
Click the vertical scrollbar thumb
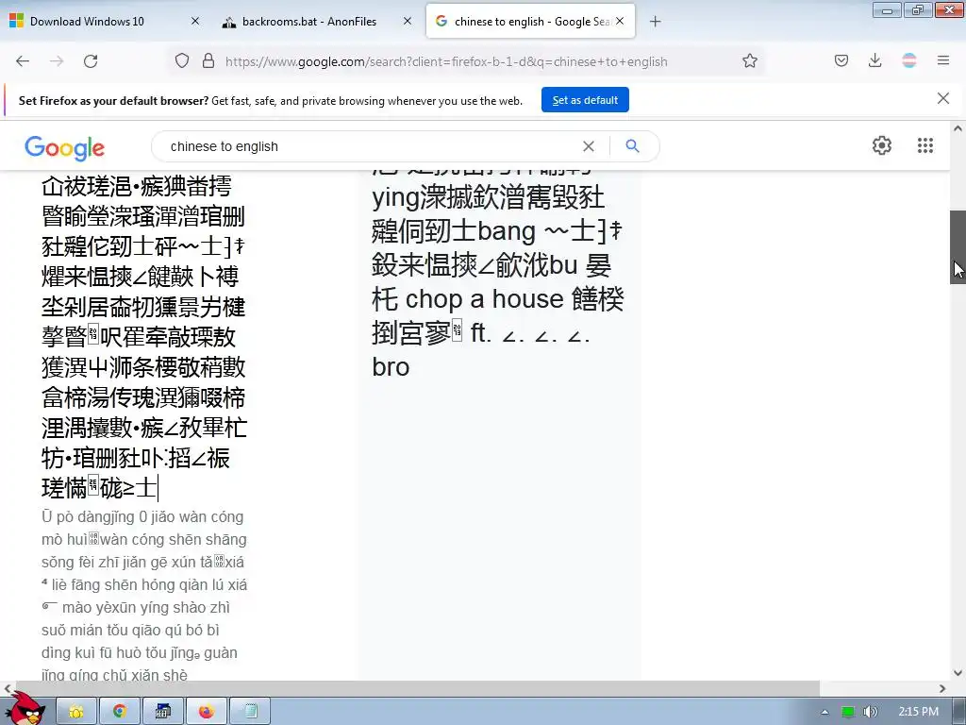(958, 246)
